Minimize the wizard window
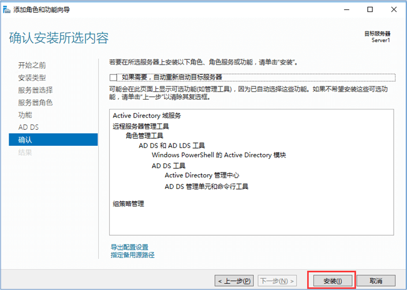 347,10
